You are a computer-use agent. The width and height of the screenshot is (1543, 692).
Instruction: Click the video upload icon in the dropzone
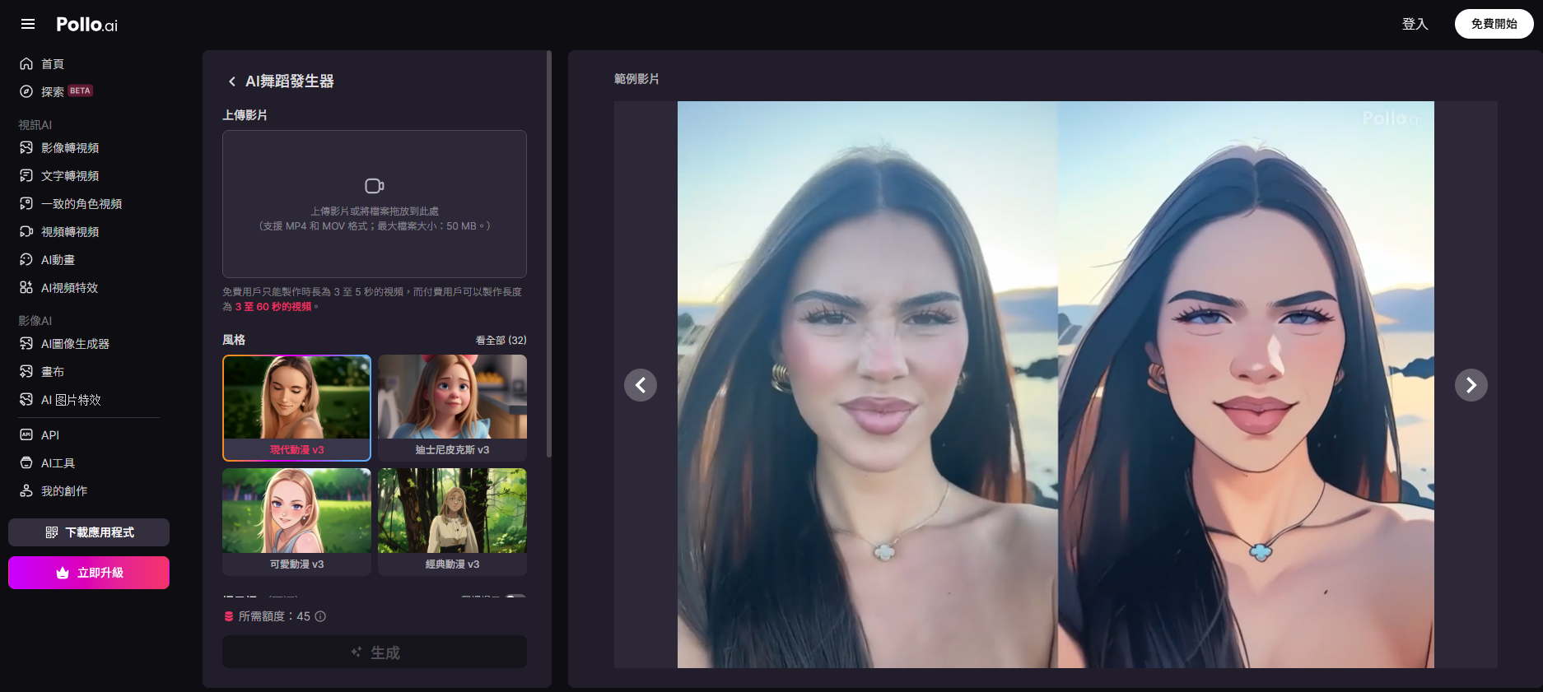[374, 186]
